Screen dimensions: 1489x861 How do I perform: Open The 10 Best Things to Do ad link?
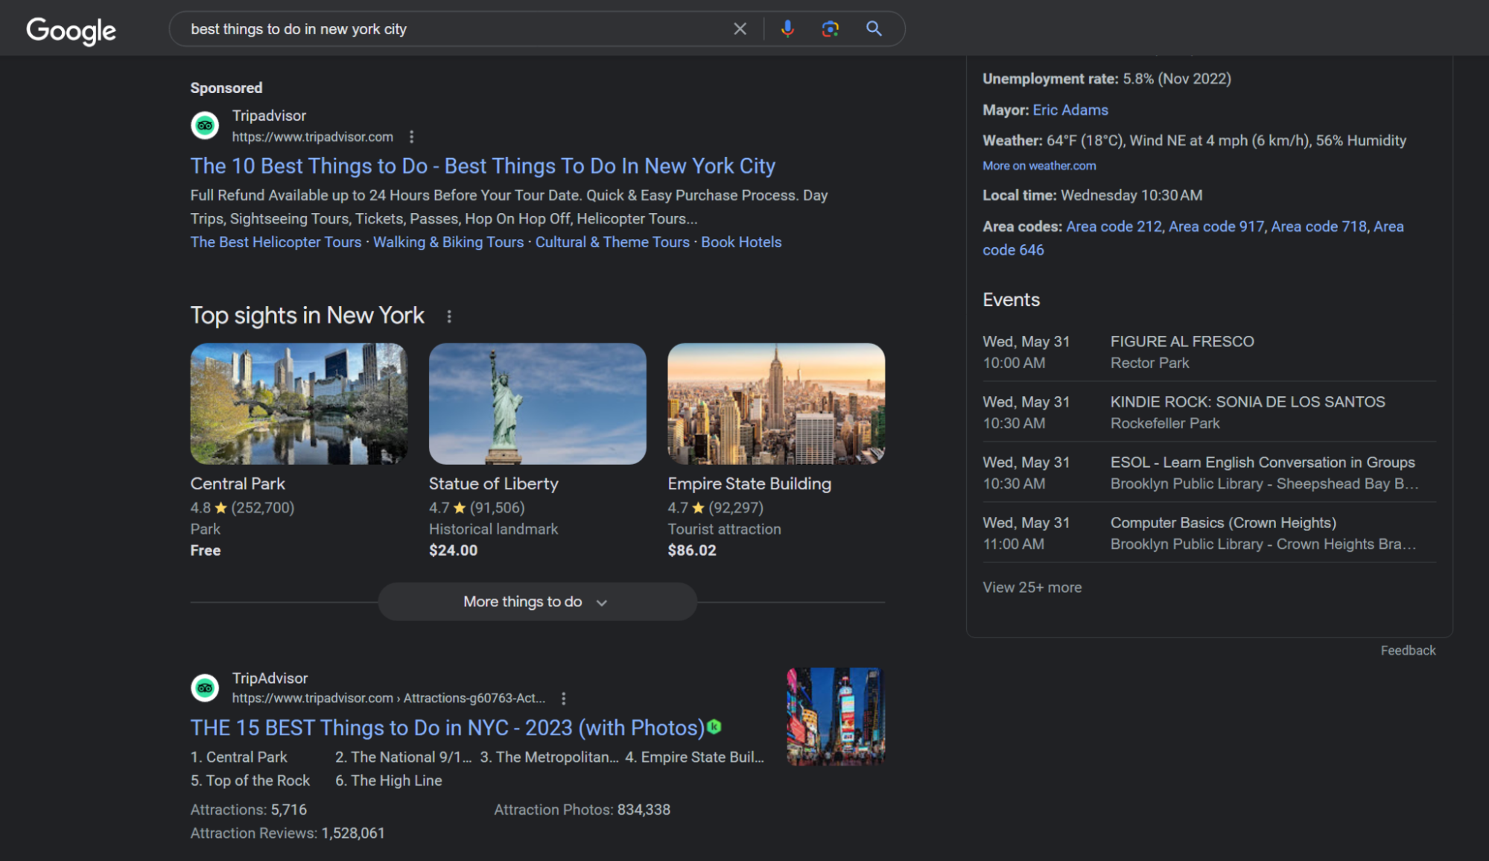tap(483, 166)
